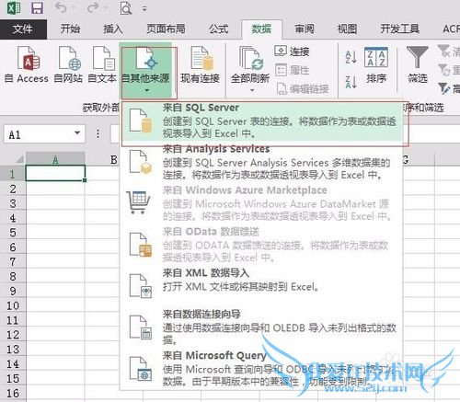Expand quick access toolbar customization arrow
Image resolution: width=460 pixels, height=402 pixels.
(x=144, y=9)
